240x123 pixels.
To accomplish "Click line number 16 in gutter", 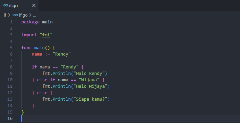I will click(x=10, y=118).
